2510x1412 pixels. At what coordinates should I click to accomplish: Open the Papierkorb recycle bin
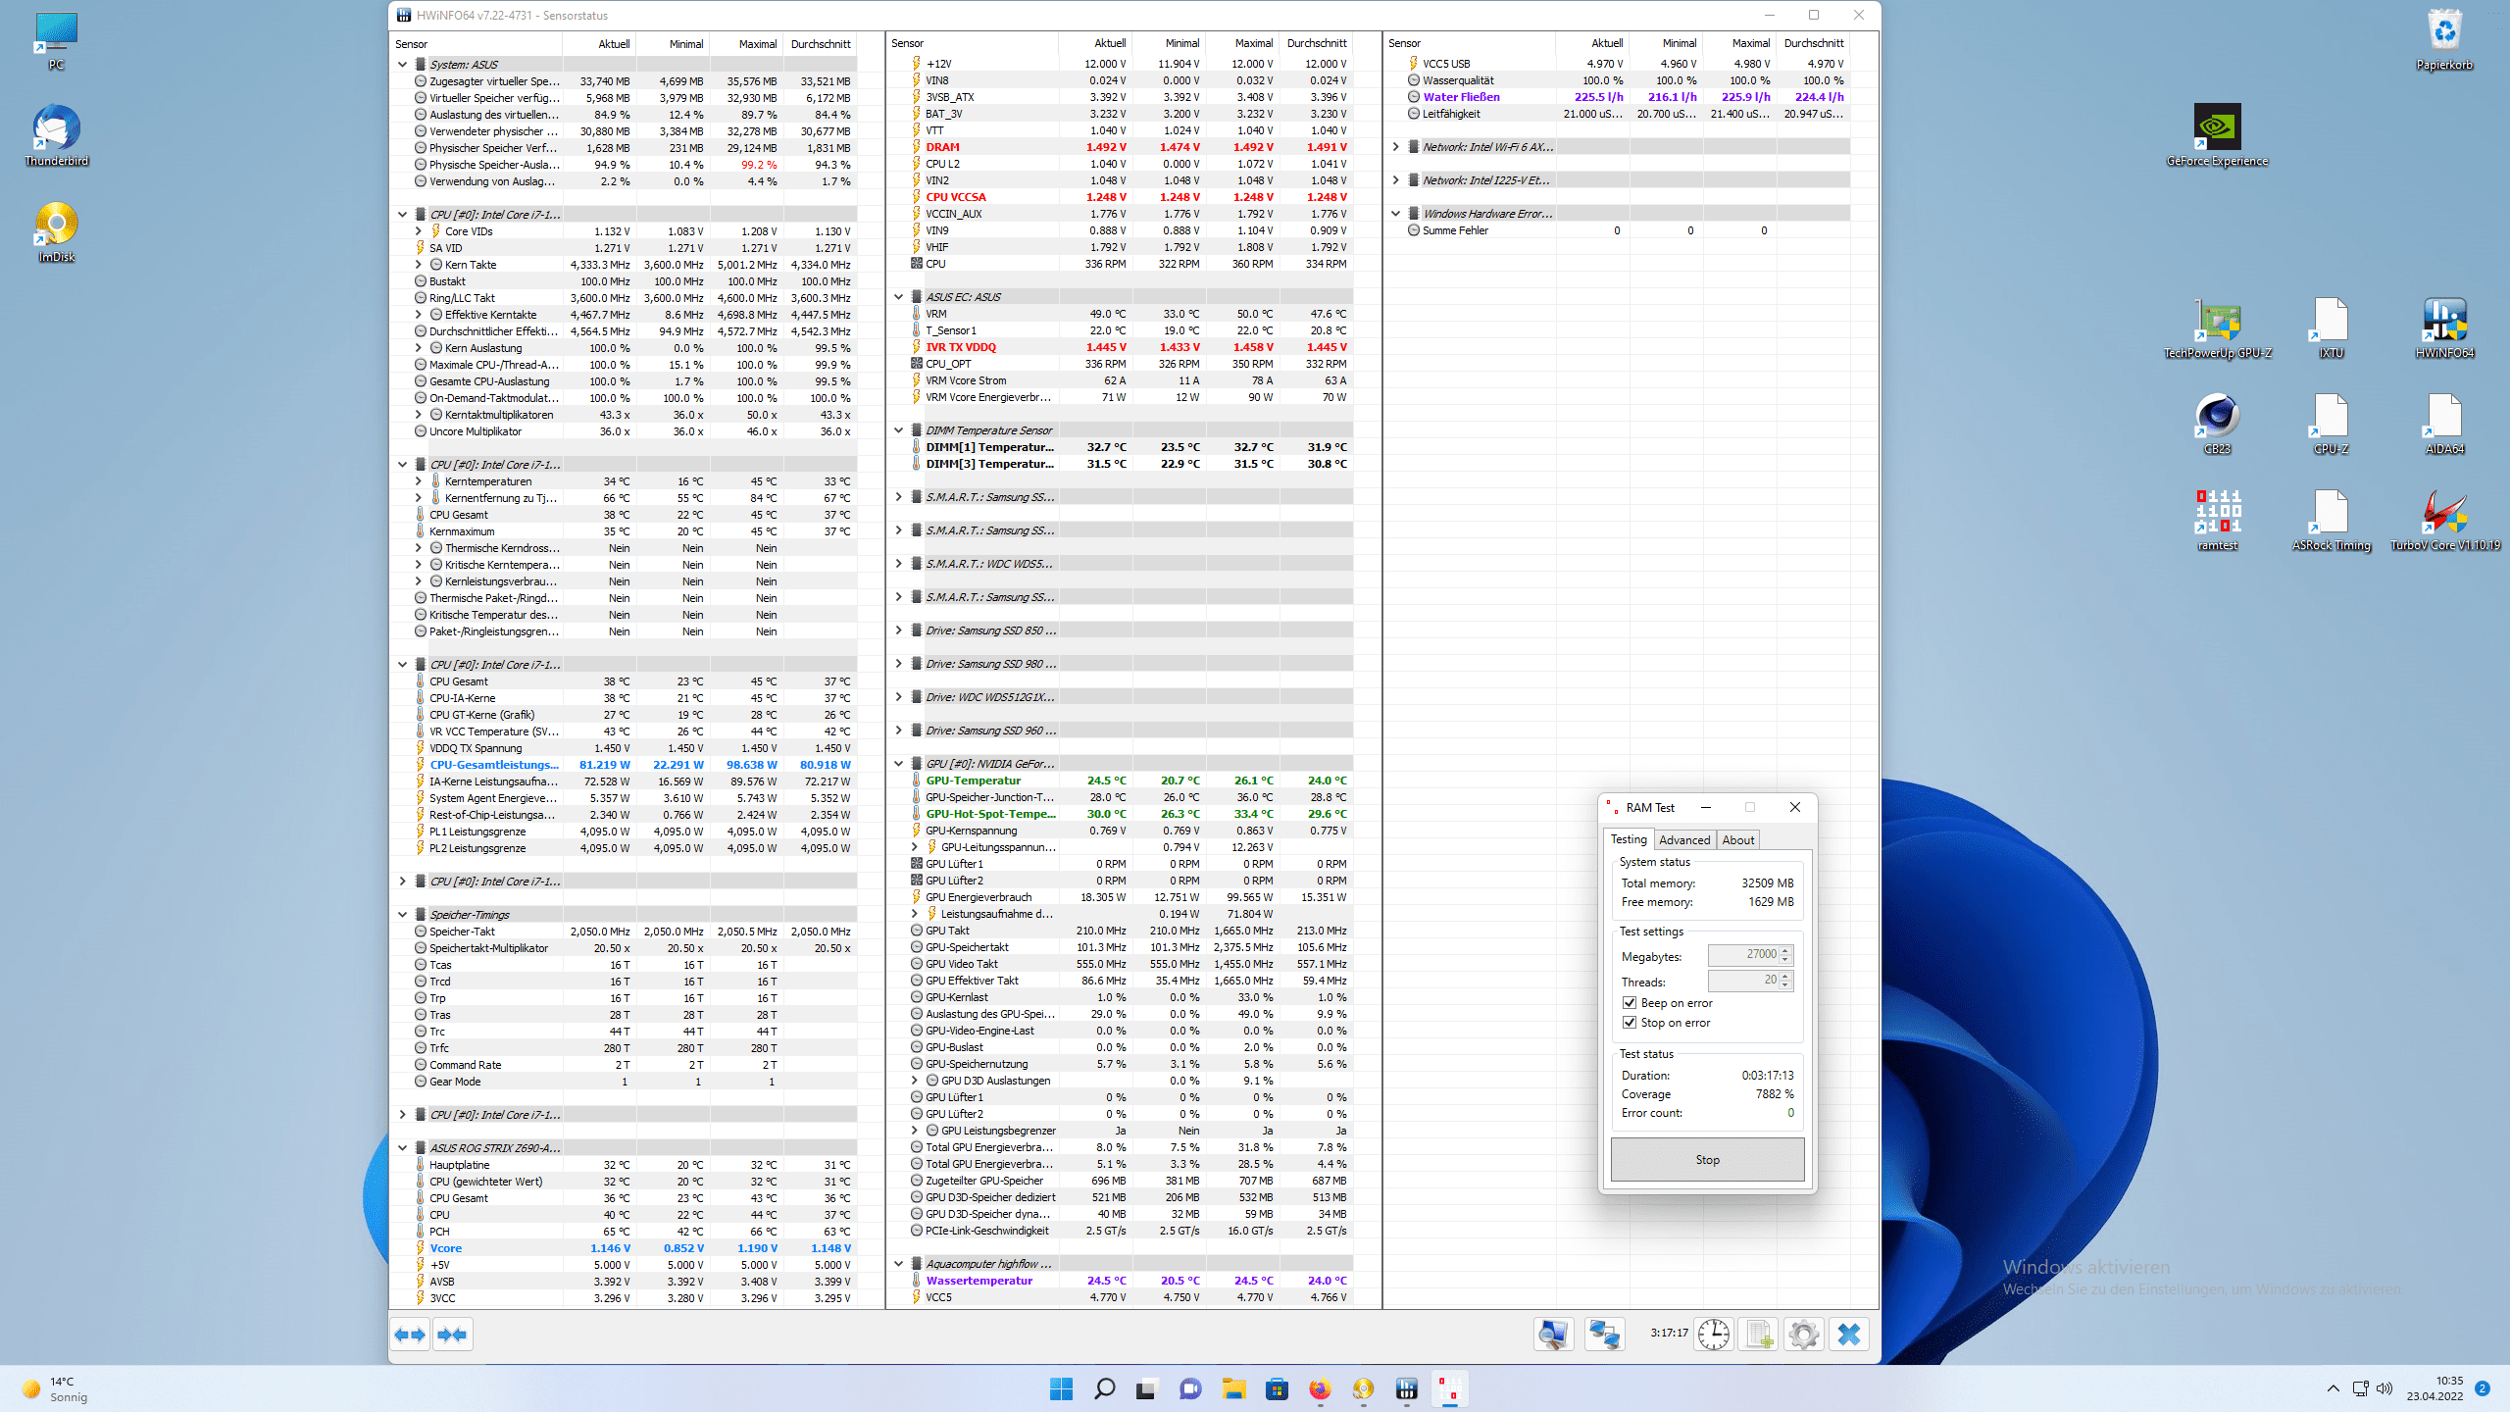tap(2444, 39)
